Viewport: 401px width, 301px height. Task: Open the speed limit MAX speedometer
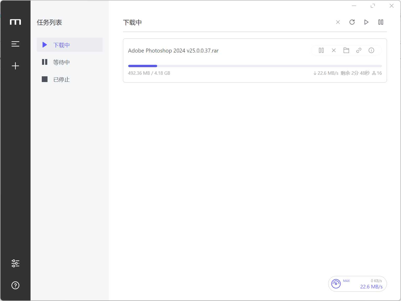point(336,284)
